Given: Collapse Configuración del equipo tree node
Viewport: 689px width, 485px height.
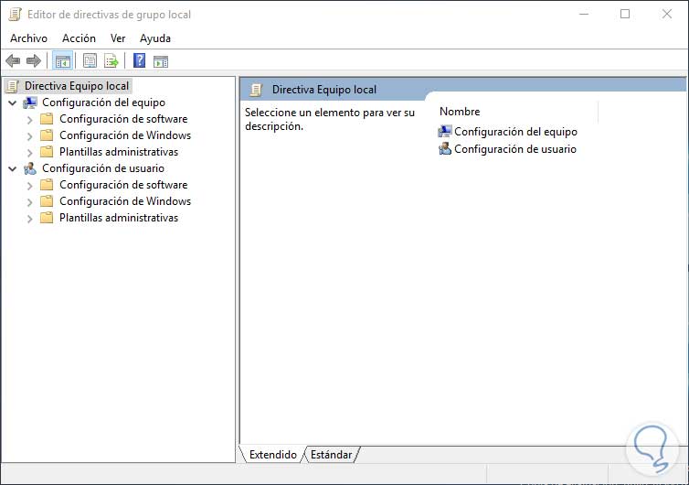Looking at the screenshot, I should tap(13, 103).
